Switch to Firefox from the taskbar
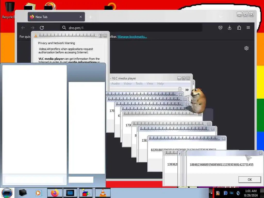Viewport: 264px width, 198px height. (55, 193)
